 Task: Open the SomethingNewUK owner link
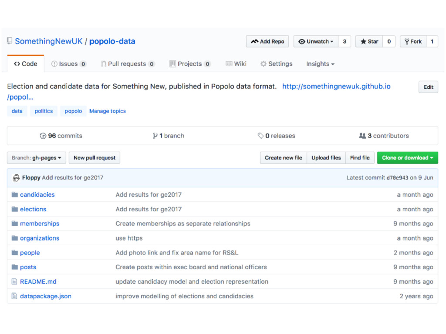coord(49,41)
